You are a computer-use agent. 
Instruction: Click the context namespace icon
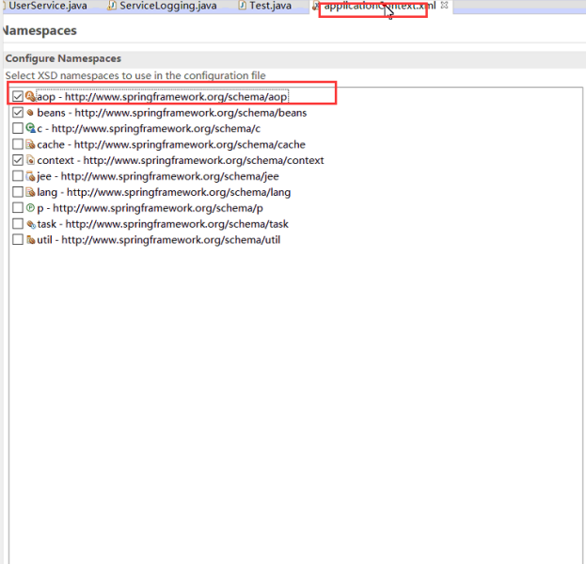(x=30, y=160)
